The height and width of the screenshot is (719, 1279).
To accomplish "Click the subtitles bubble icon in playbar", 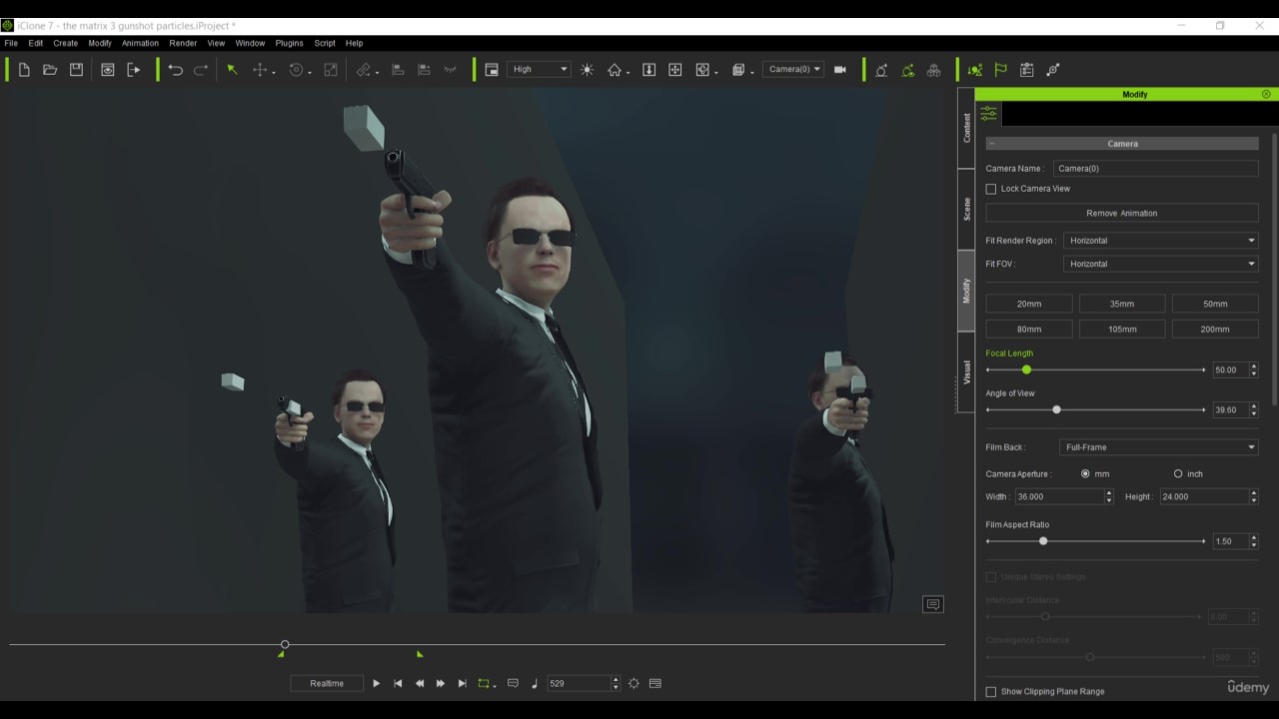I will point(513,683).
